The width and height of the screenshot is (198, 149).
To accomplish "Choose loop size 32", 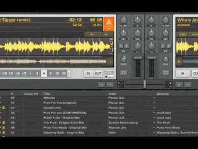I will [64, 73].
